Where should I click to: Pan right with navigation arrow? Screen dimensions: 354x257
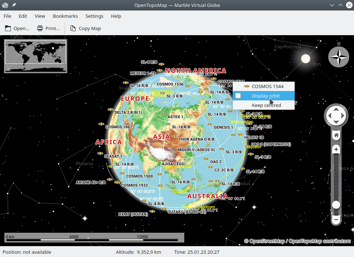342,116
